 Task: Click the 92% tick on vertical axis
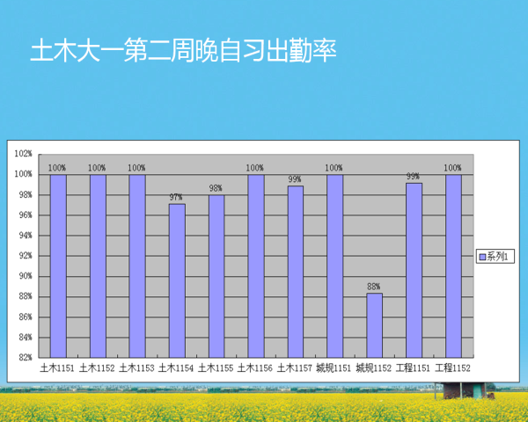(26, 256)
